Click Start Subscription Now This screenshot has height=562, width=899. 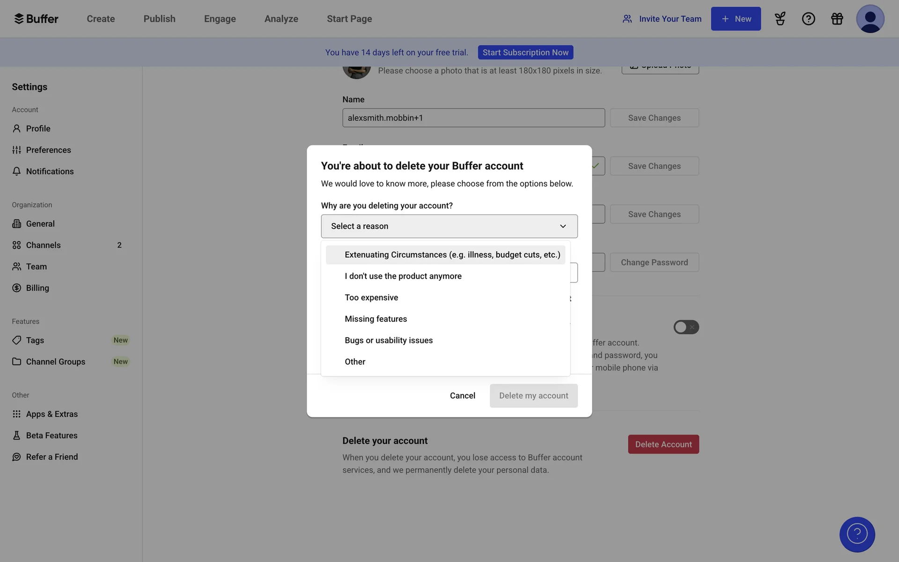click(x=525, y=52)
